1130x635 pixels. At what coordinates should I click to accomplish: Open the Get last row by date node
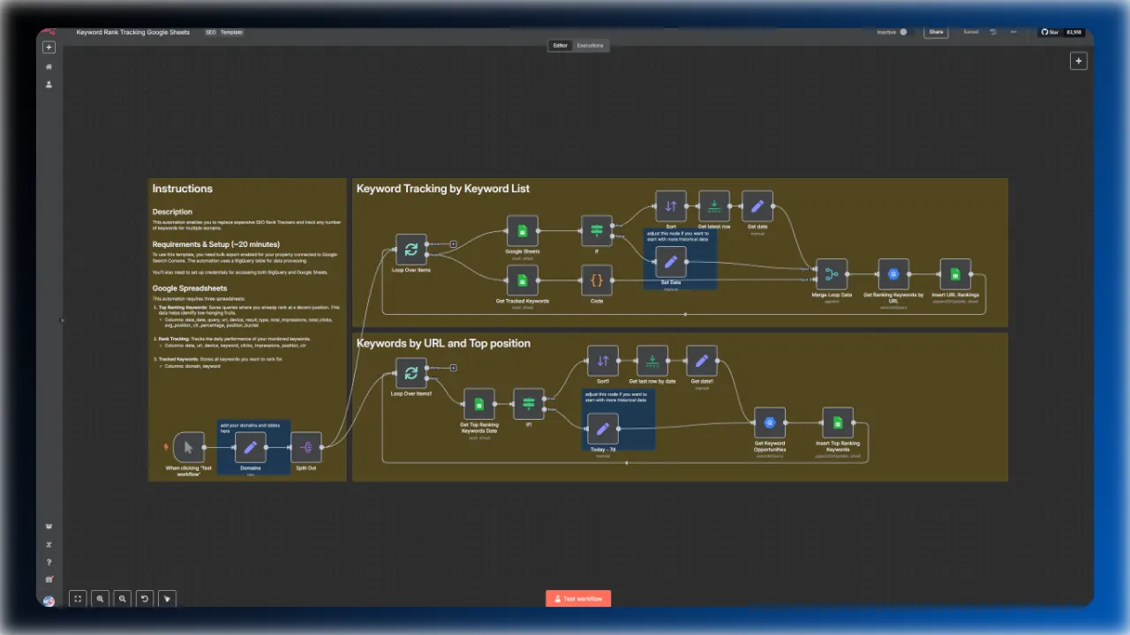(x=652, y=361)
